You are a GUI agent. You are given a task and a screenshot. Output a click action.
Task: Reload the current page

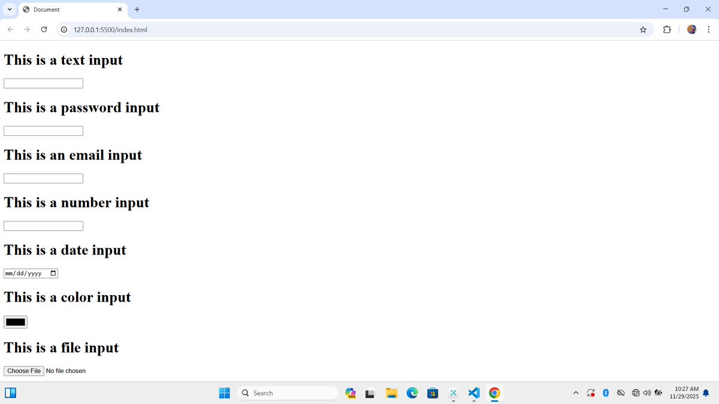(44, 29)
